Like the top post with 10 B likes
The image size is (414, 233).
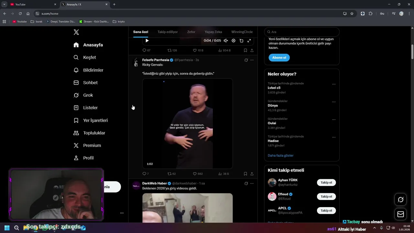coord(198,50)
